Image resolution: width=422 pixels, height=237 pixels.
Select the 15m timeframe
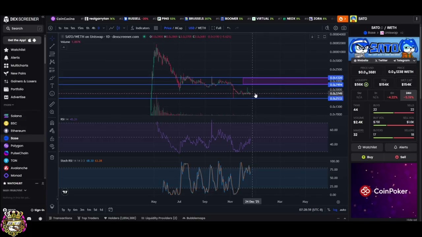tap(80, 28)
